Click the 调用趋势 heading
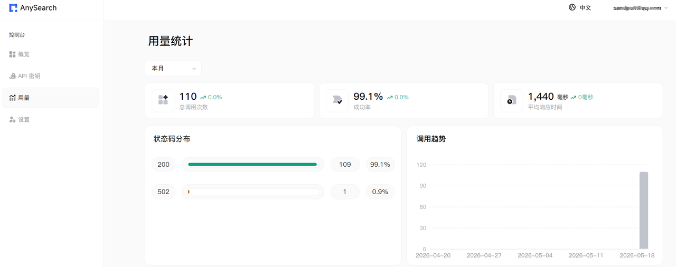676x267 pixels. click(x=431, y=139)
